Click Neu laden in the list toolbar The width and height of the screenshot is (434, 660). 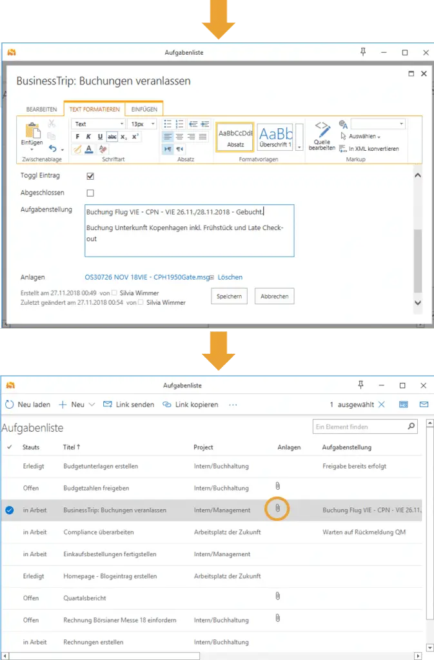[28, 405]
